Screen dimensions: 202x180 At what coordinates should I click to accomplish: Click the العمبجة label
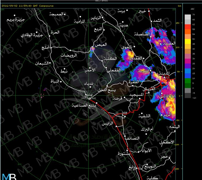[56, 14]
